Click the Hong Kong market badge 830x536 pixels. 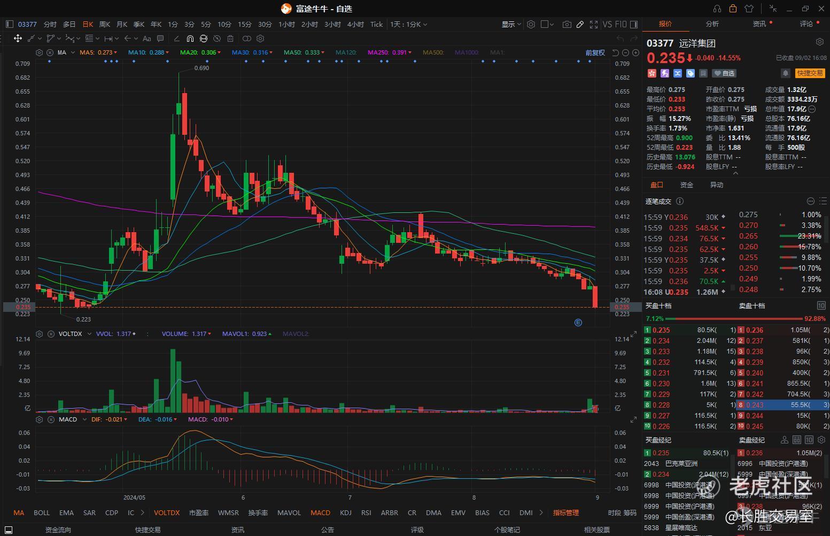(651, 73)
